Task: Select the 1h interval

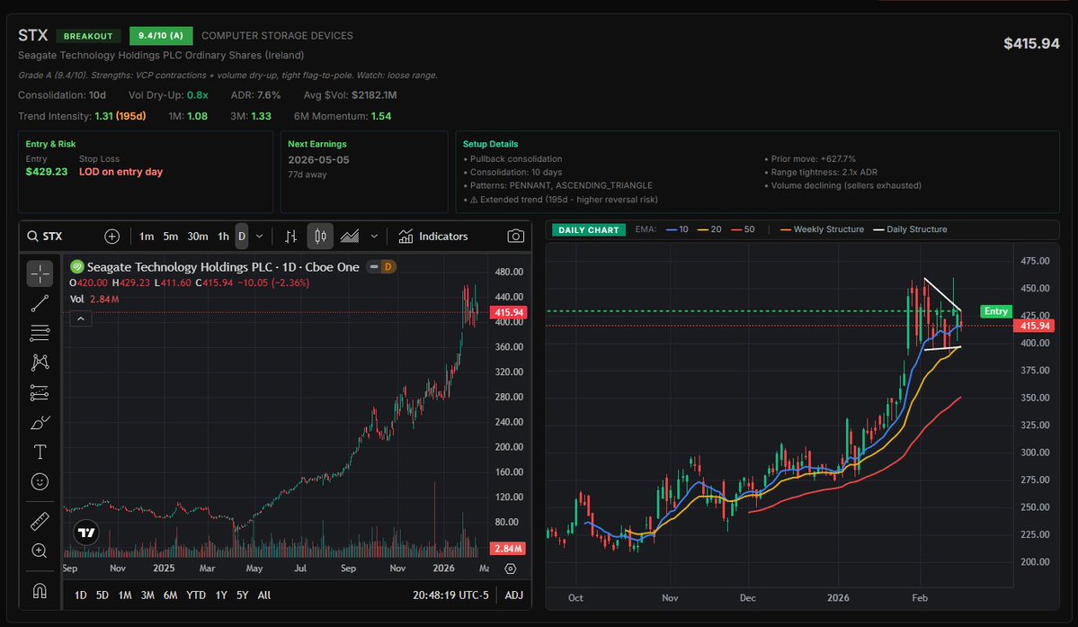Action: tap(224, 237)
